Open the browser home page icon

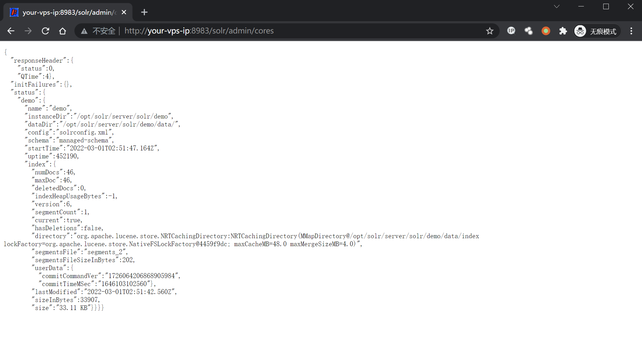click(62, 31)
